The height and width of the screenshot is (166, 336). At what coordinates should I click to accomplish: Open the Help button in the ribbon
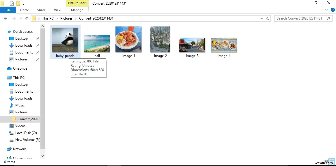pyautogui.click(x=333, y=10)
